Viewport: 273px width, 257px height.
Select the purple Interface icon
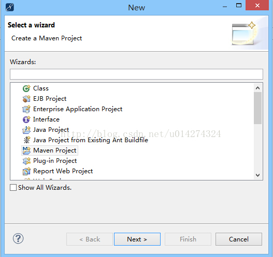click(x=26, y=119)
